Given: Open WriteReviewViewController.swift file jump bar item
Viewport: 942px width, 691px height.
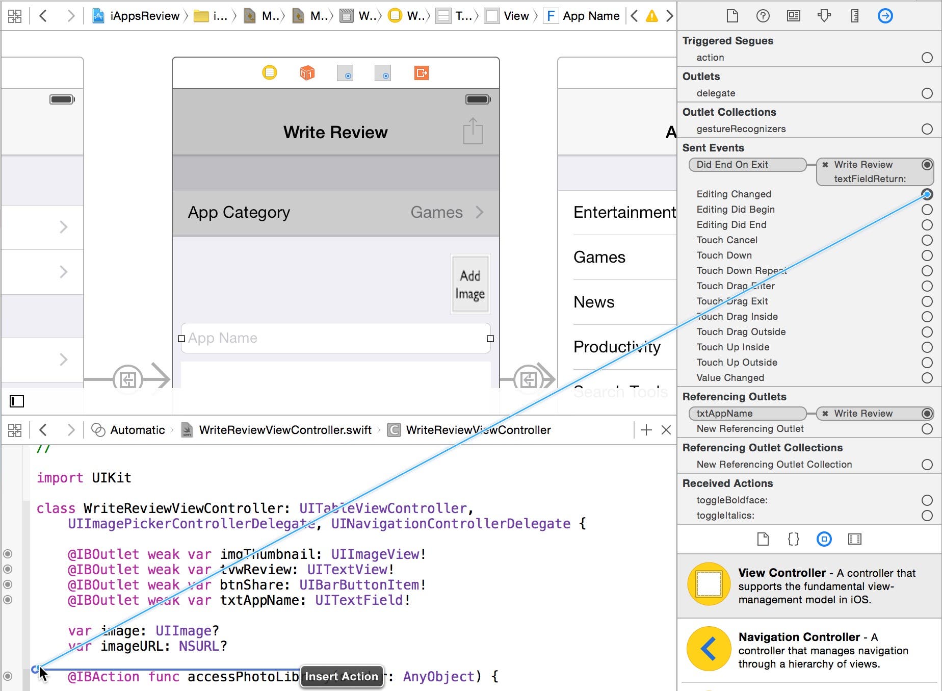Looking at the screenshot, I should coord(277,430).
